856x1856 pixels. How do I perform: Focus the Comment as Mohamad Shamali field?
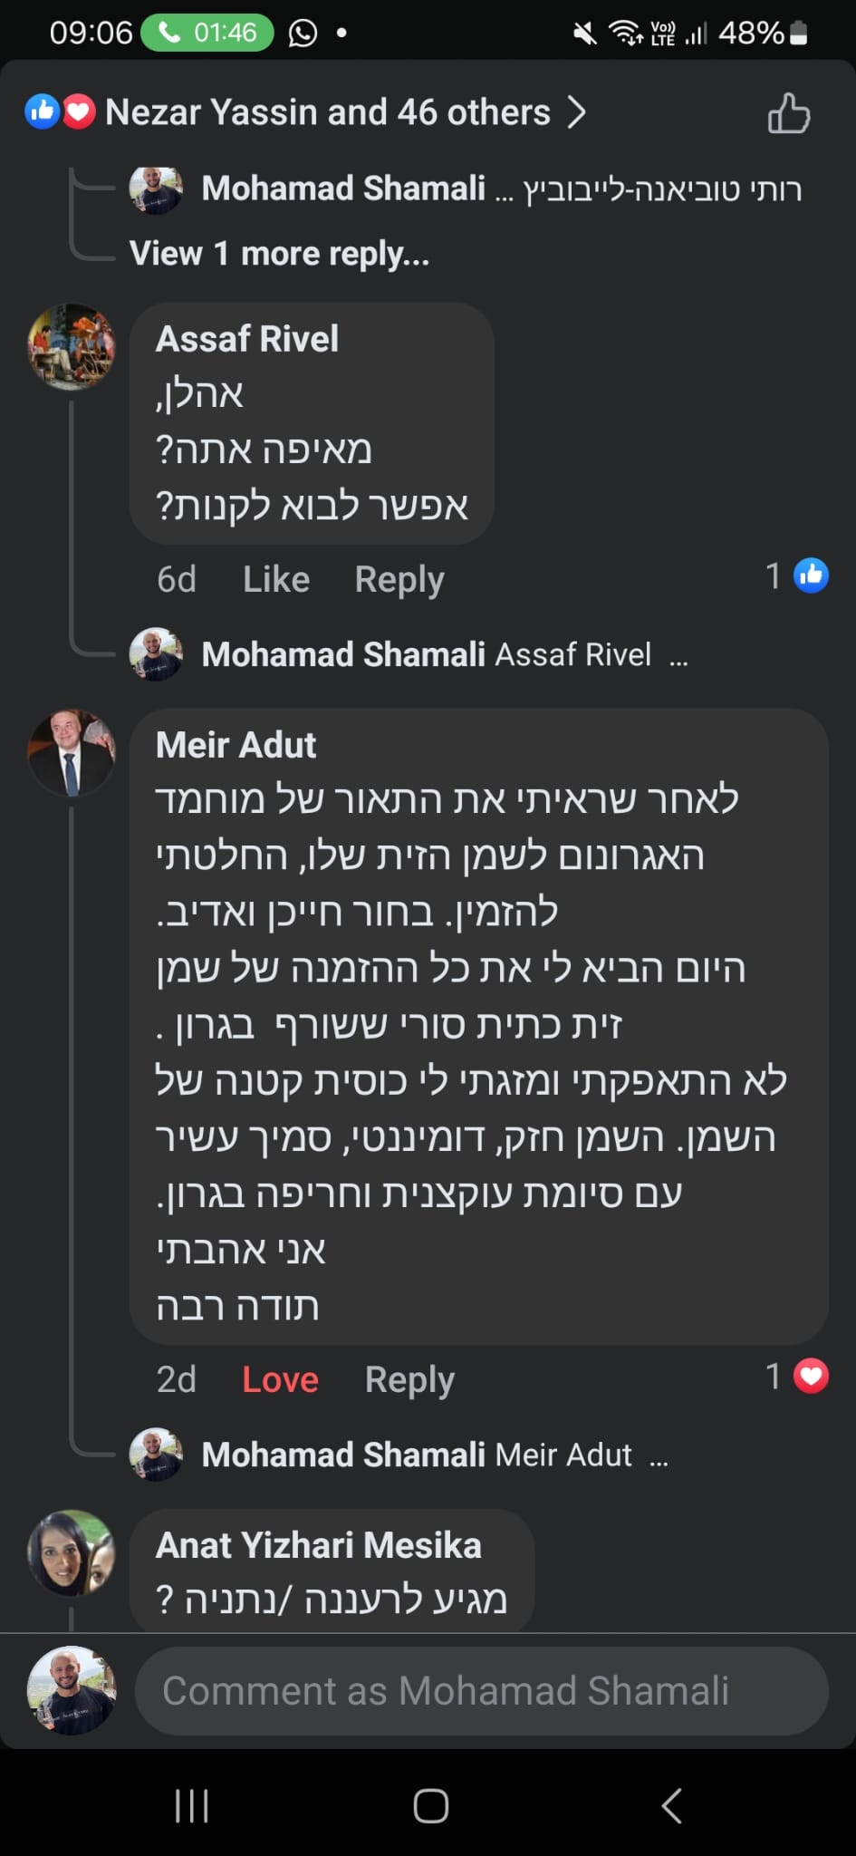(x=481, y=1691)
